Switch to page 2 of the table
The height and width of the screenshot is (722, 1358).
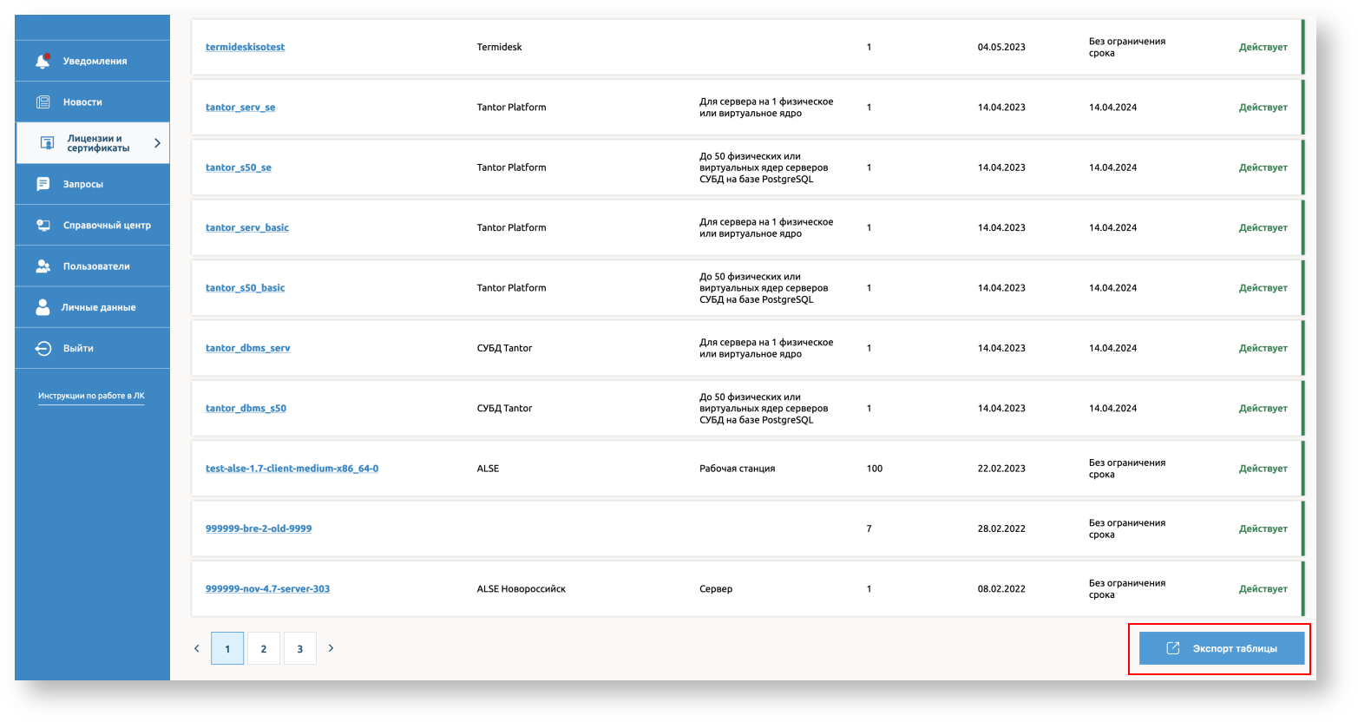pyautogui.click(x=264, y=648)
